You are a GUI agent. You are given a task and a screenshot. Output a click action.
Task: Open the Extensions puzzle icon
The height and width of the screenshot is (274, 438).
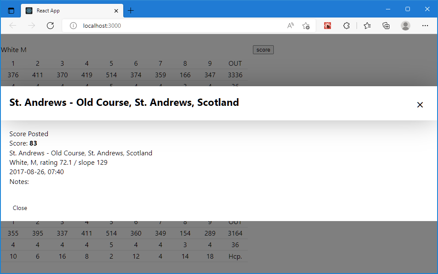pyautogui.click(x=346, y=26)
